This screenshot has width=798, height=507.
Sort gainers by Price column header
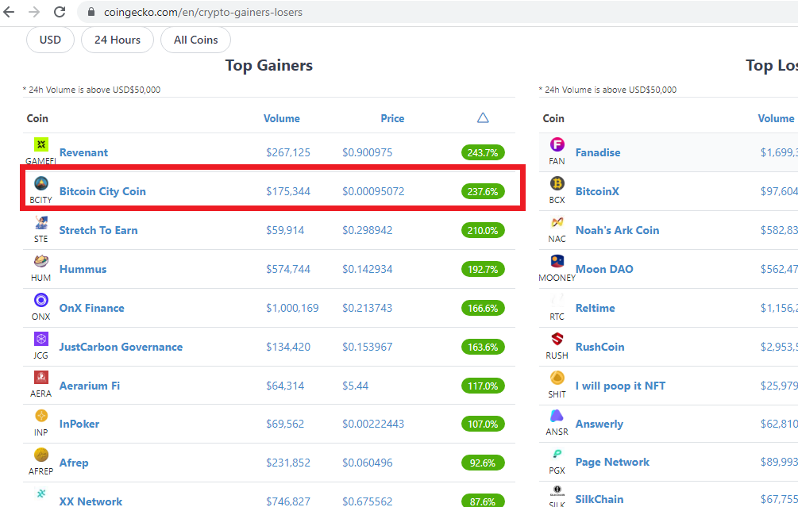392,118
